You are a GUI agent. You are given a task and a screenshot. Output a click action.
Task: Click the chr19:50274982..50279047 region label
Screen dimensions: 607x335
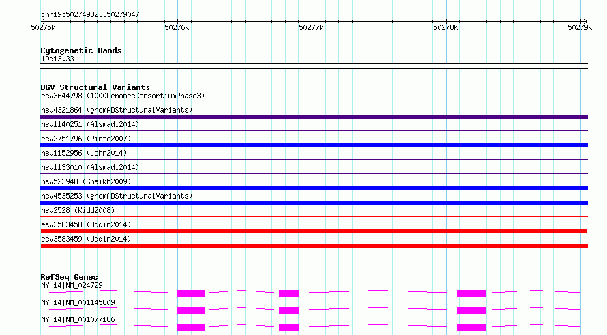tap(90, 15)
